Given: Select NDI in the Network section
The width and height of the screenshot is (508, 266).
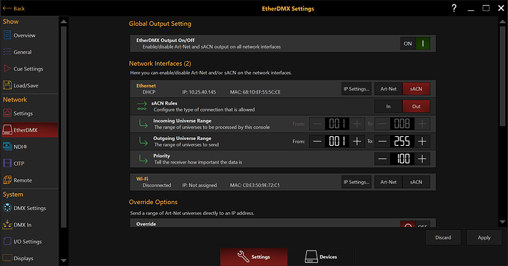Looking at the screenshot, I should click(x=29, y=147).
